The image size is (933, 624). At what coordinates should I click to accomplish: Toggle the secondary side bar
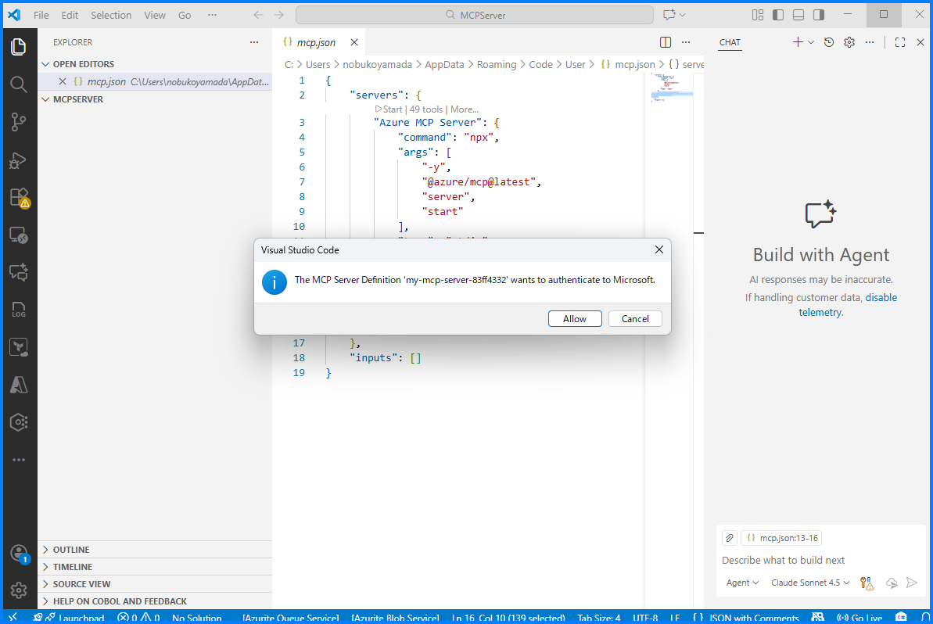coord(819,15)
